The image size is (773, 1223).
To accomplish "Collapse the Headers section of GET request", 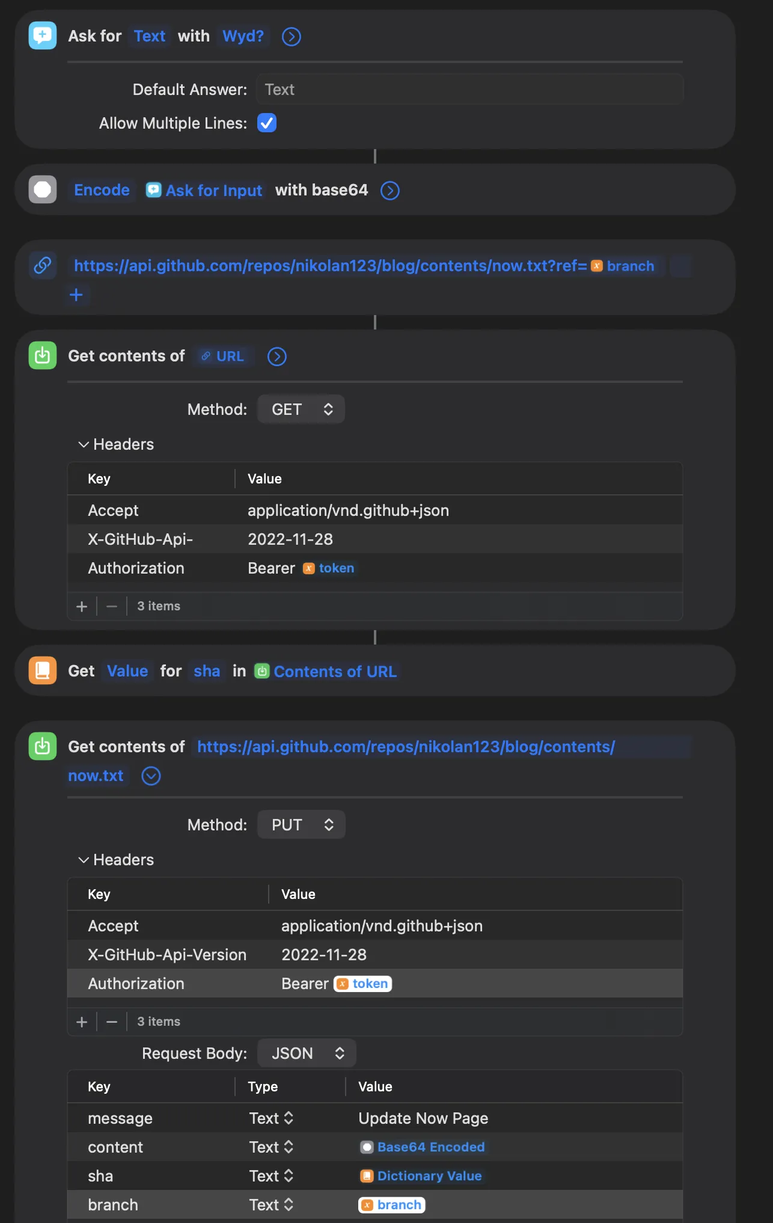I will click(x=84, y=444).
